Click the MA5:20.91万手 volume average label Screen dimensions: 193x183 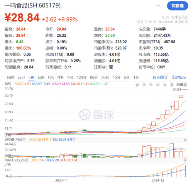[x=41, y=140]
